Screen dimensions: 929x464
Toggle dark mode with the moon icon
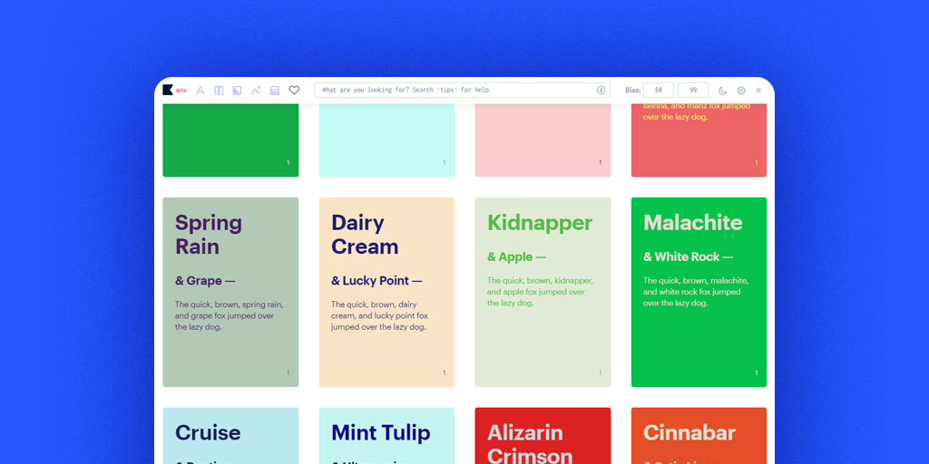click(722, 91)
